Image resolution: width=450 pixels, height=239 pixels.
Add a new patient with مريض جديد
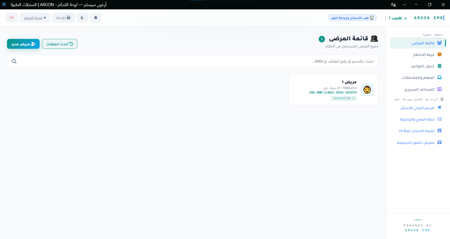(x=23, y=44)
